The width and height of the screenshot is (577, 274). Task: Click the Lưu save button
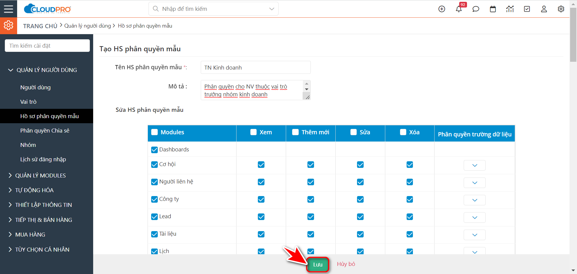tap(318, 264)
